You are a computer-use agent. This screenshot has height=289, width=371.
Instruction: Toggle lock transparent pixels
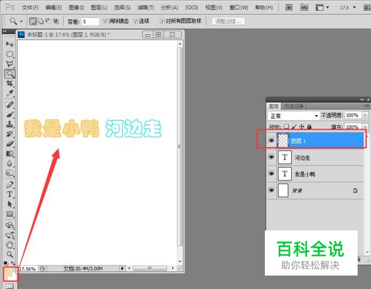pyautogui.click(x=286, y=127)
